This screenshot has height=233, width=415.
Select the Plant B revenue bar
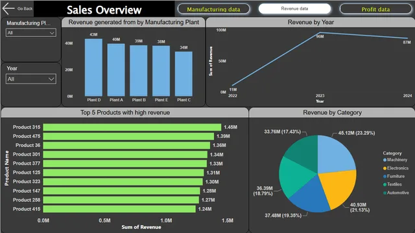[138, 71]
